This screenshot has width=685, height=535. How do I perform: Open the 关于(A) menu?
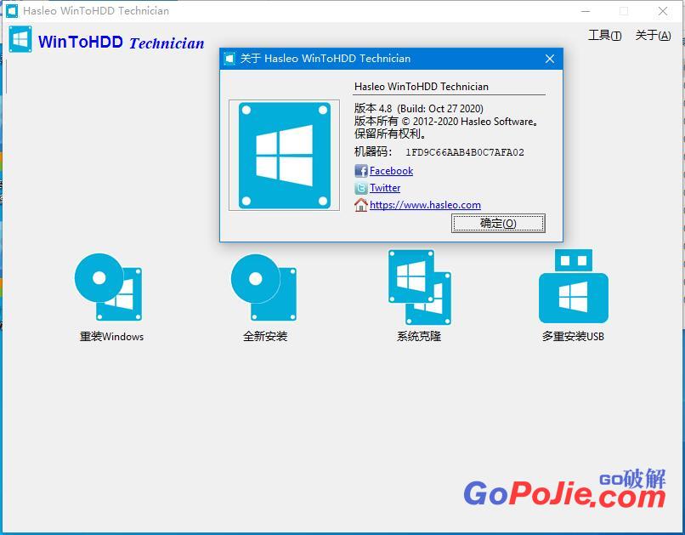(x=653, y=35)
